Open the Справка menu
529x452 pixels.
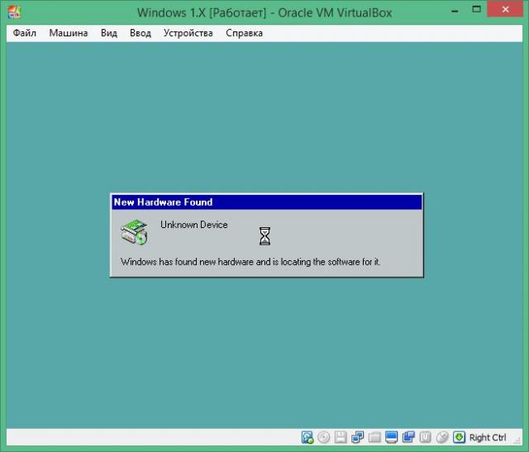pos(245,33)
